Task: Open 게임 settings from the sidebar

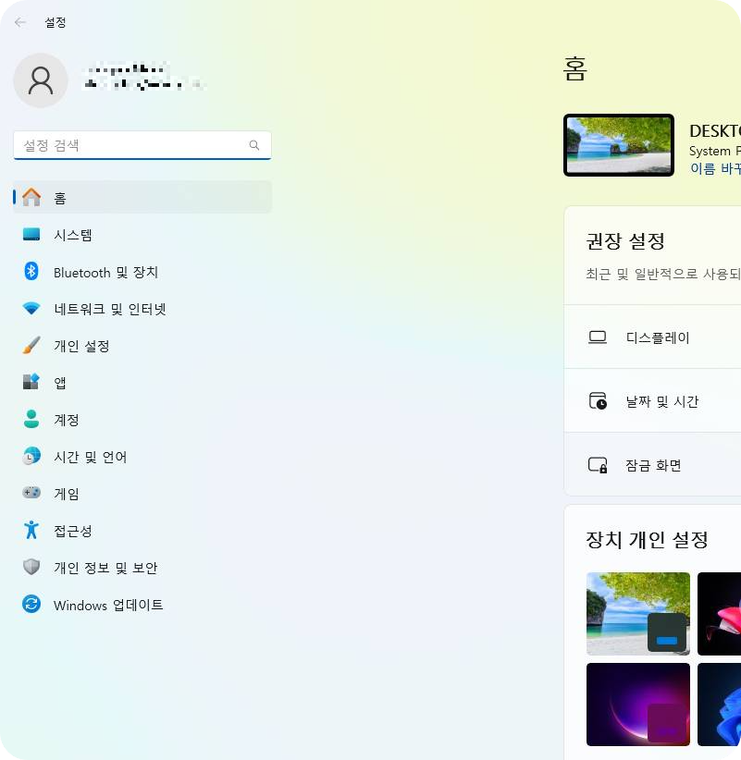Action: click(x=66, y=494)
